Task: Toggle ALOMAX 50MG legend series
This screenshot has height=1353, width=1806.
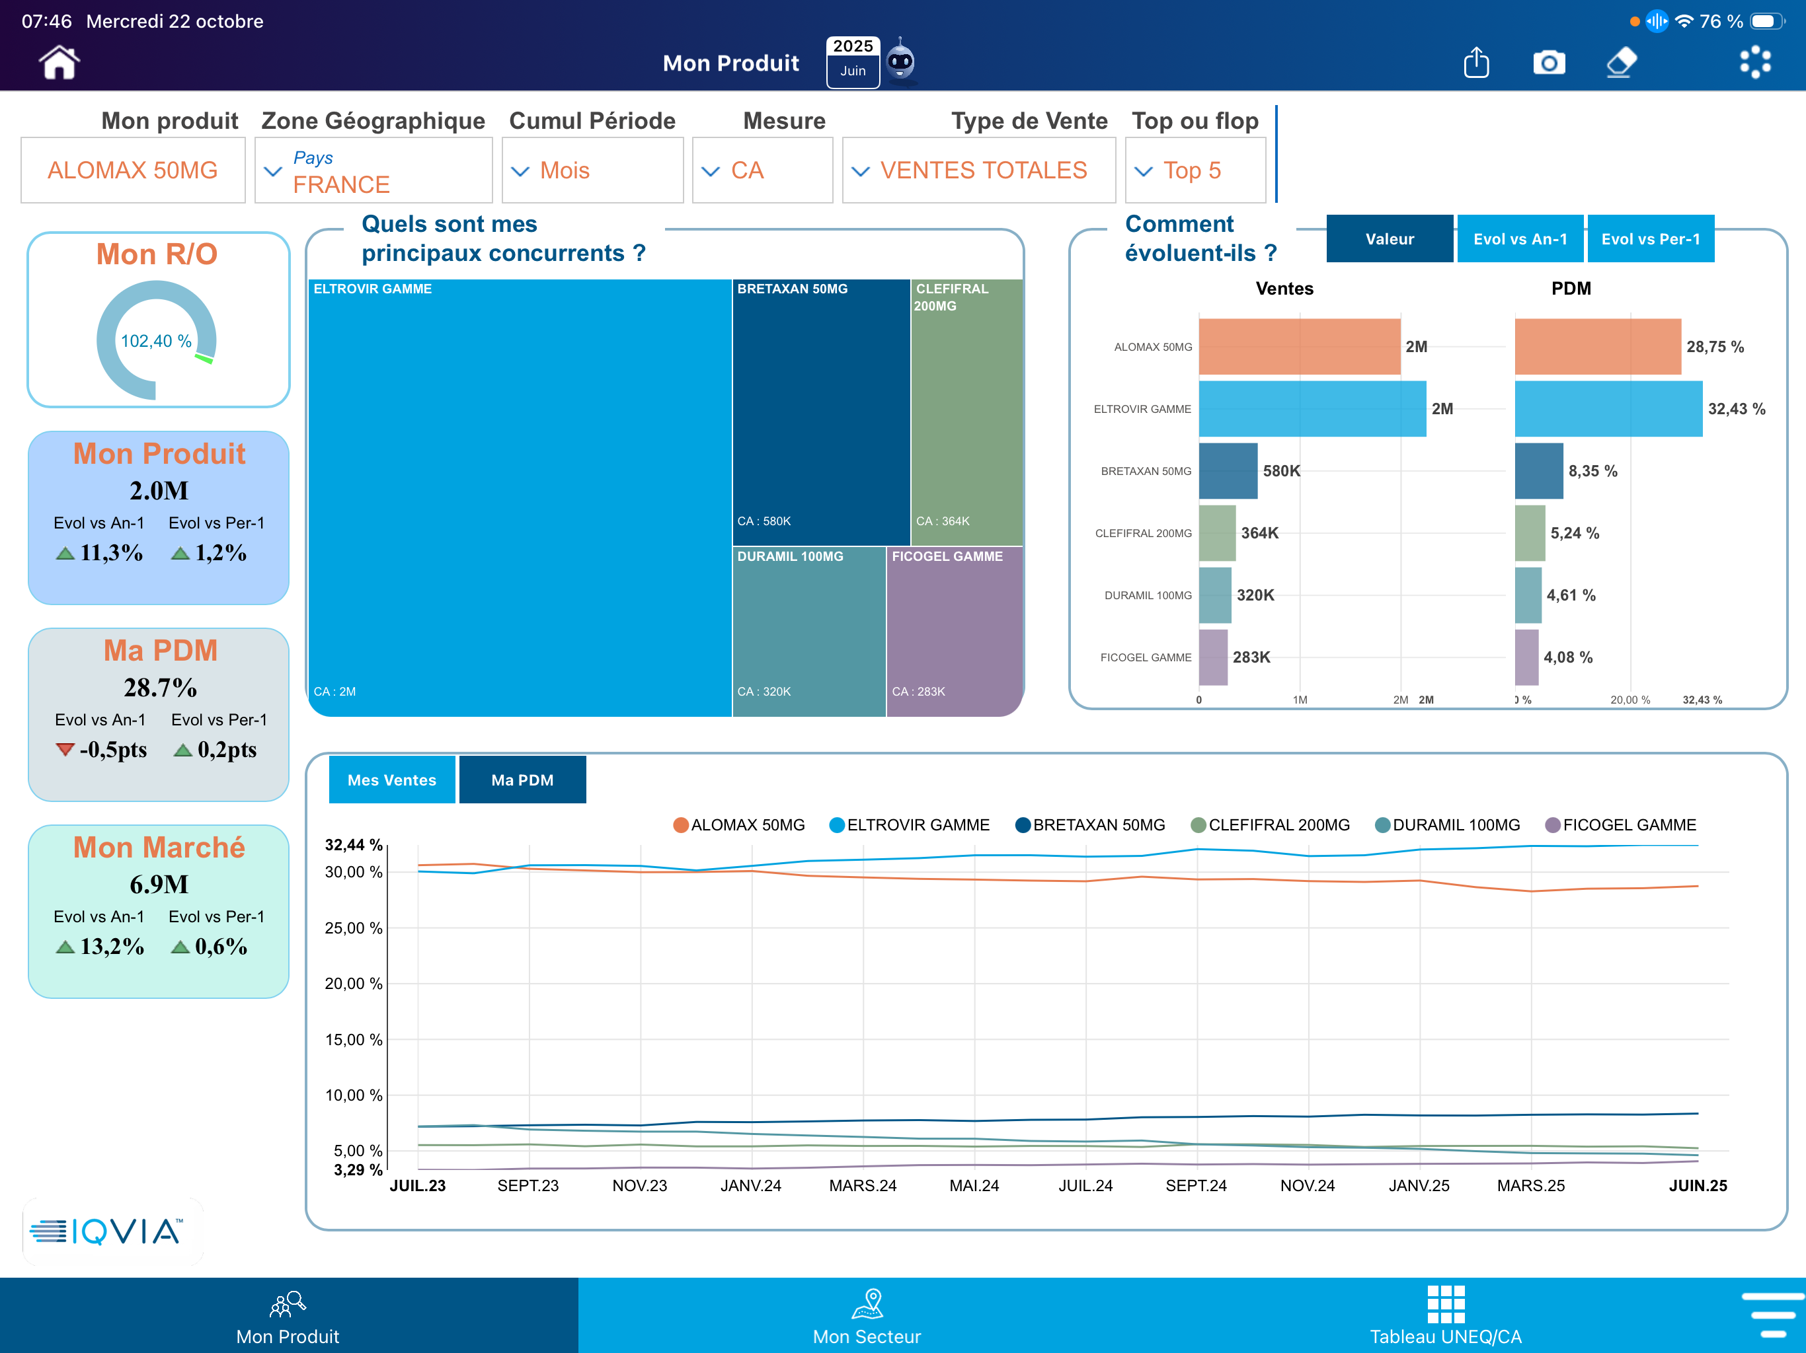Action: pyautogui.click(x=738, y=825)
